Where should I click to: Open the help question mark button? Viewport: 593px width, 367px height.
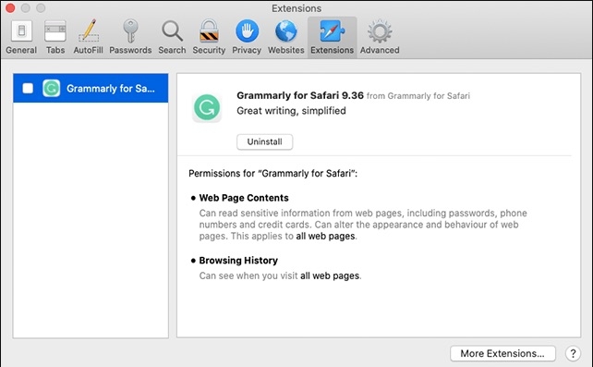click(x=573, y=353)
